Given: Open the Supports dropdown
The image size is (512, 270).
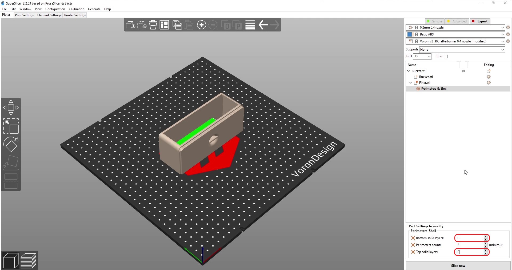Looking at the screenshot, I should (462, 50).
